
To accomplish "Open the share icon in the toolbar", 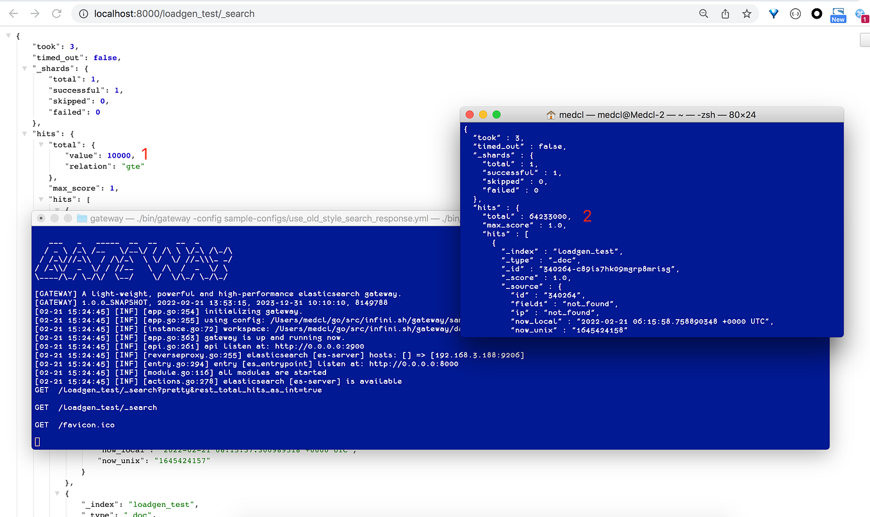I will click(x=725, y=13).
